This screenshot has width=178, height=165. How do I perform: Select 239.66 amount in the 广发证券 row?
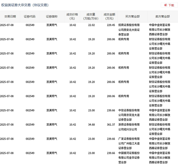pyautogui.click(x=111, y=139)
